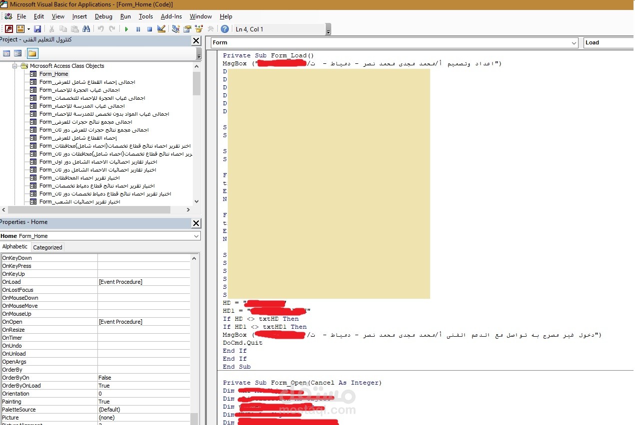Click the View Object icon in the Project pane
635x425 pixels.
(x=18, y=53)
